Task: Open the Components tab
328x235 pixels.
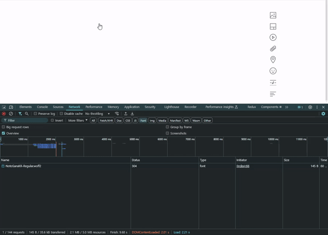Action: coord(271,107)
